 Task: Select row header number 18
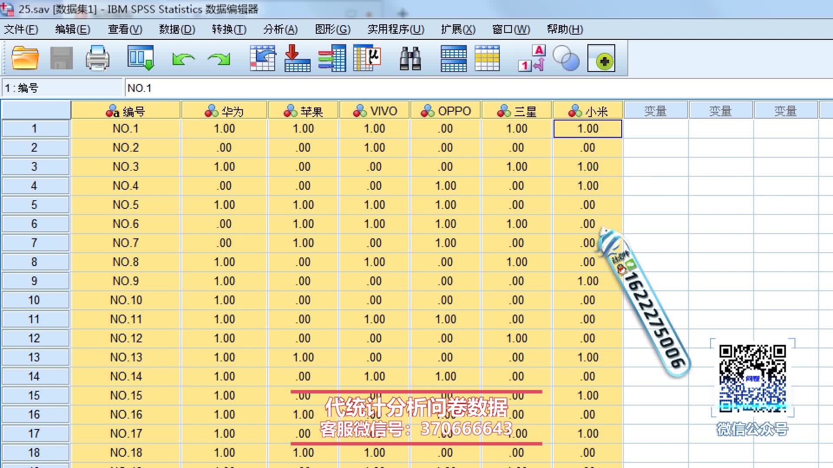click(35, 453)
